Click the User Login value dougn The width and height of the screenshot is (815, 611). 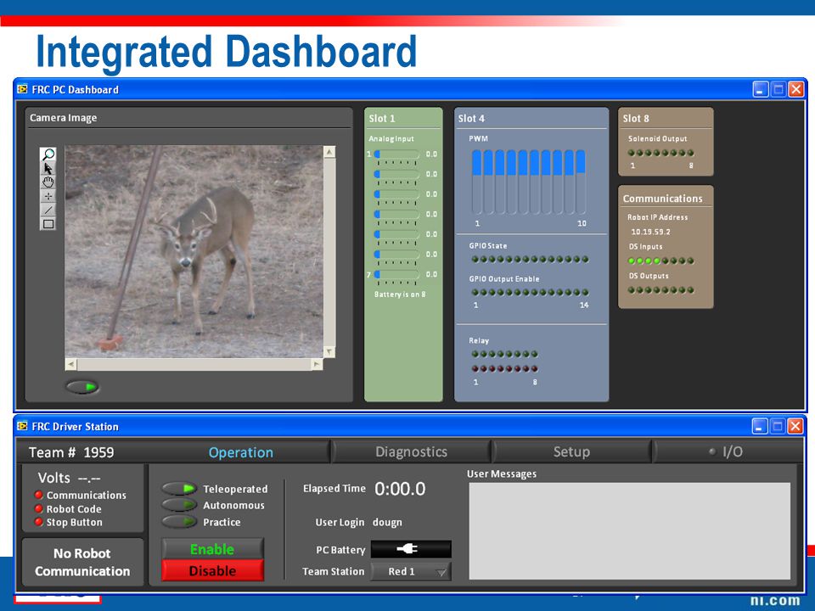click(387, 522)
